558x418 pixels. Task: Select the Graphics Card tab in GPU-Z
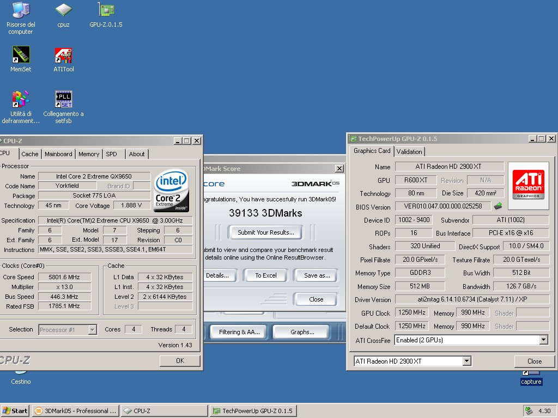coord(372,151)
